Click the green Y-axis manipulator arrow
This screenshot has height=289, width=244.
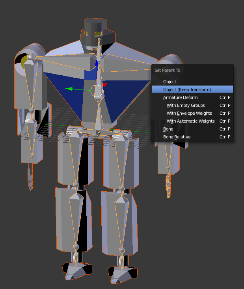[x=69, y=89]
